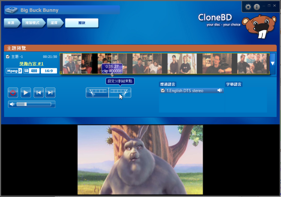The width and height of the screenshot is (281, 197).
Task: Click the Mpeg-2 codec badge
Action: tap(14, 71)
